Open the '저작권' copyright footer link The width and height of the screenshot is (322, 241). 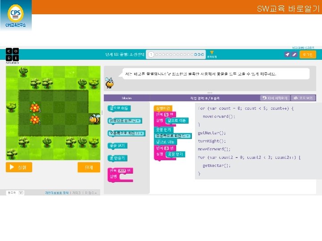(76, 193)
